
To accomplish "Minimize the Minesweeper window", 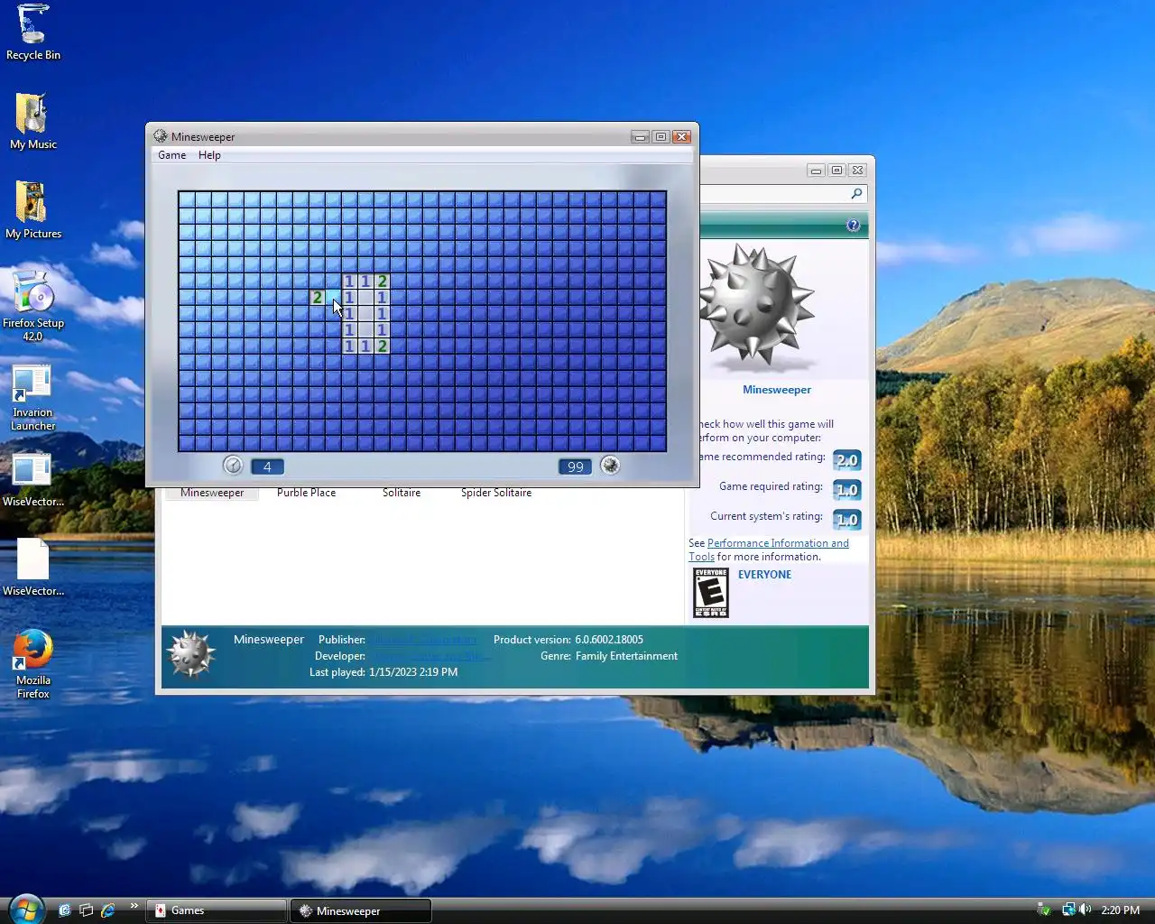I will coord(640,136).
